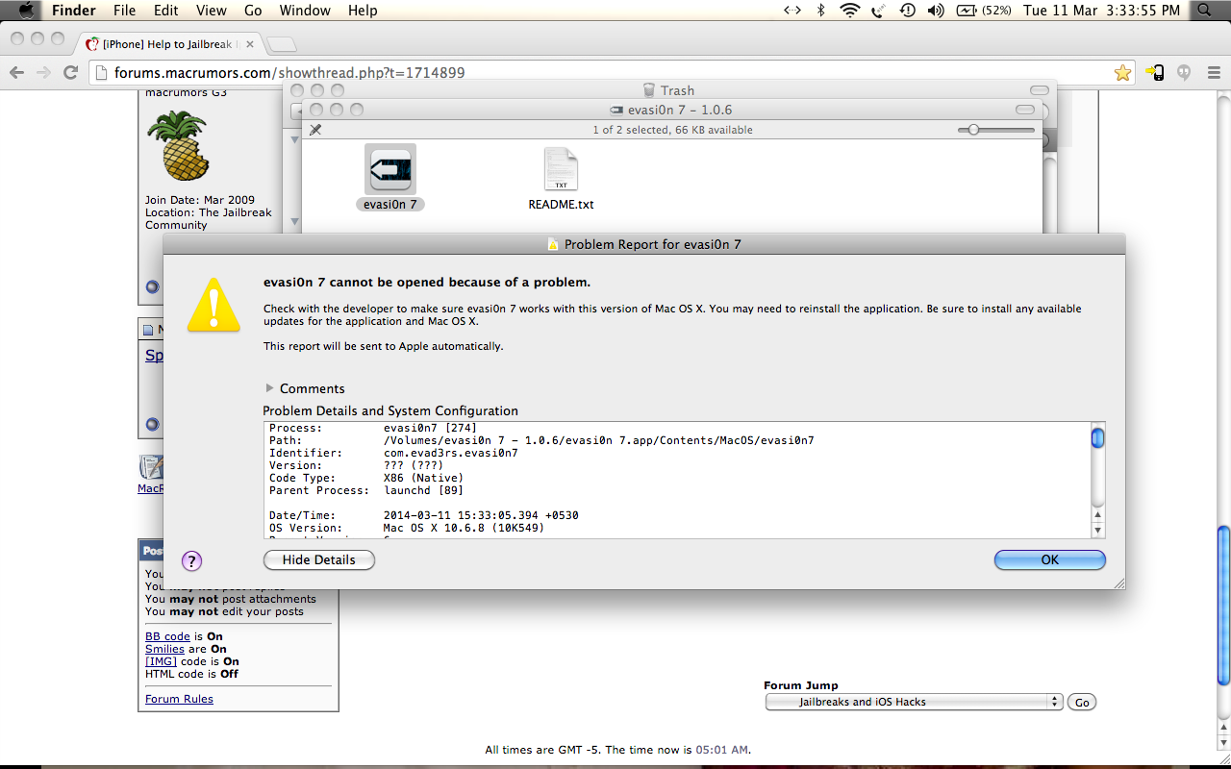Click the Process evasi0n7 [274] line

[x=373, y=428]
